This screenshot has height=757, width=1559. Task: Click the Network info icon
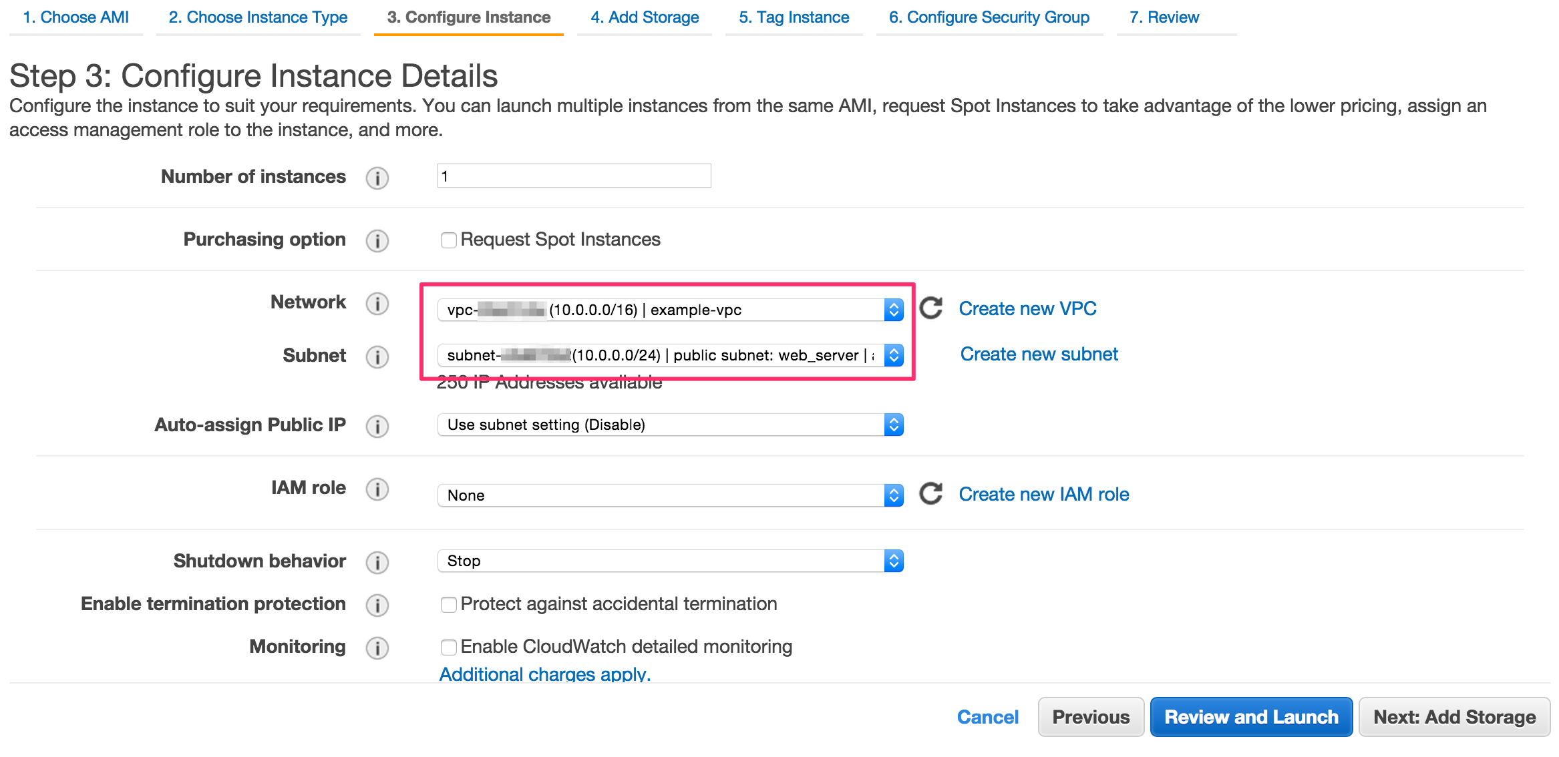(x=377, y=304)
